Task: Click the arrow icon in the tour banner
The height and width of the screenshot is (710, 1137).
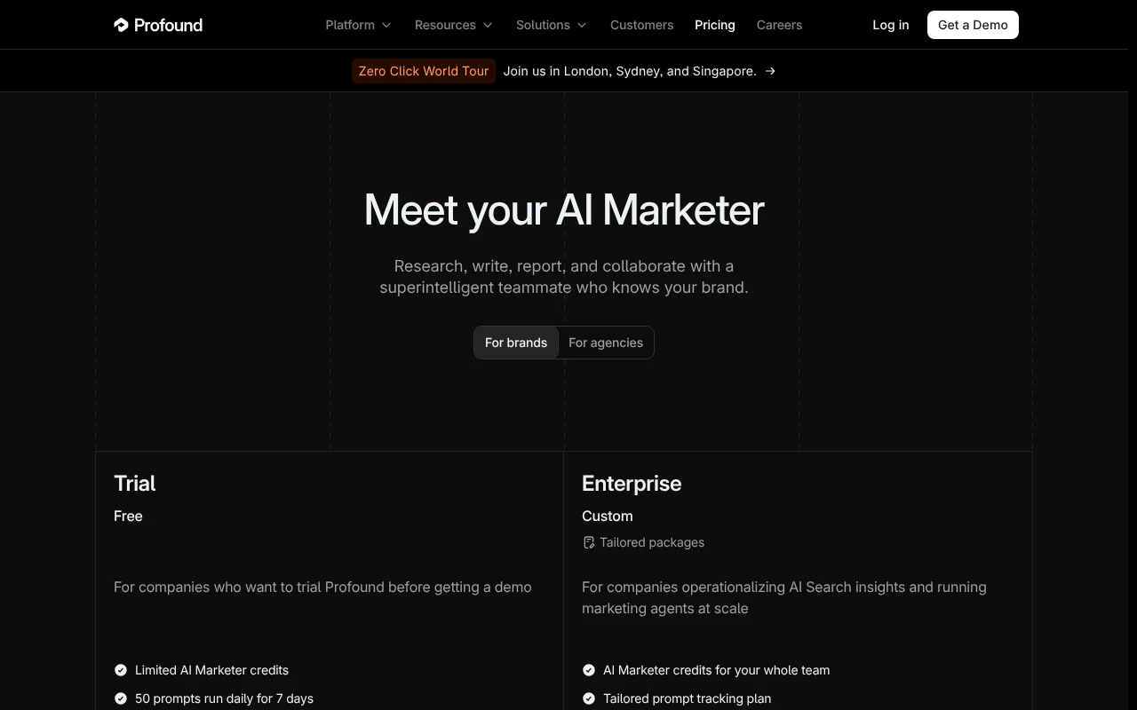Action: [x=770, y=71]
